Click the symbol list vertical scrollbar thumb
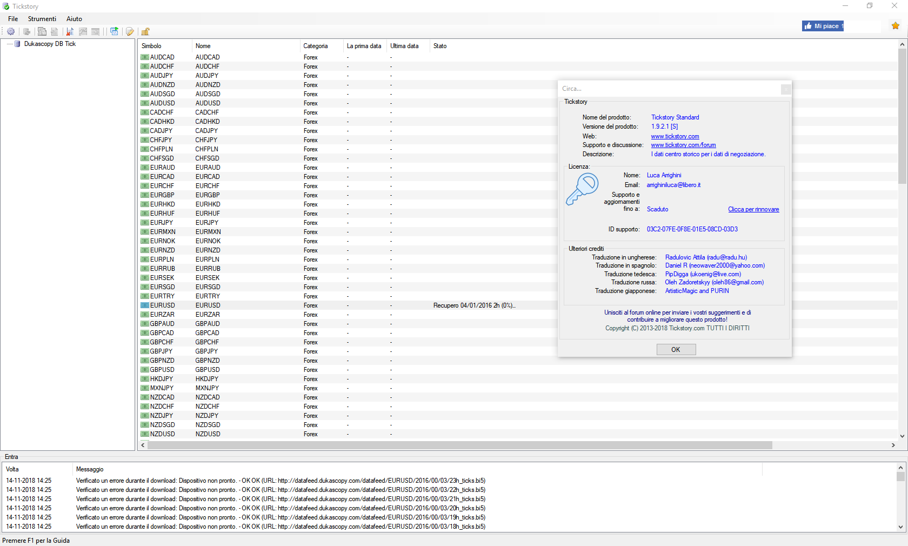The image size is (908, 546). pyautogui.click(x=902, y=116)
